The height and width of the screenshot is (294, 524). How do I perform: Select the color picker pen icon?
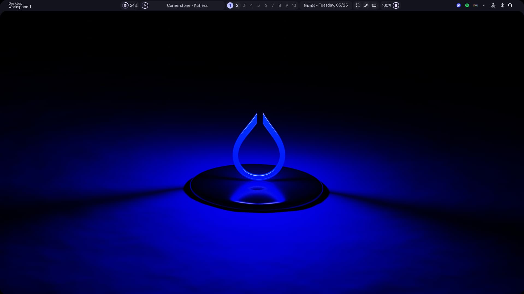(x=366, y=5)
